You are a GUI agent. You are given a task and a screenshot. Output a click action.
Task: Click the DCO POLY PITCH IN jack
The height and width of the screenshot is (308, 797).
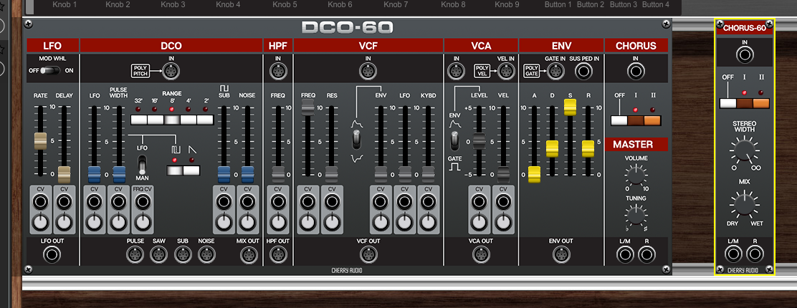pyautogui.click(x=171, y=71)
